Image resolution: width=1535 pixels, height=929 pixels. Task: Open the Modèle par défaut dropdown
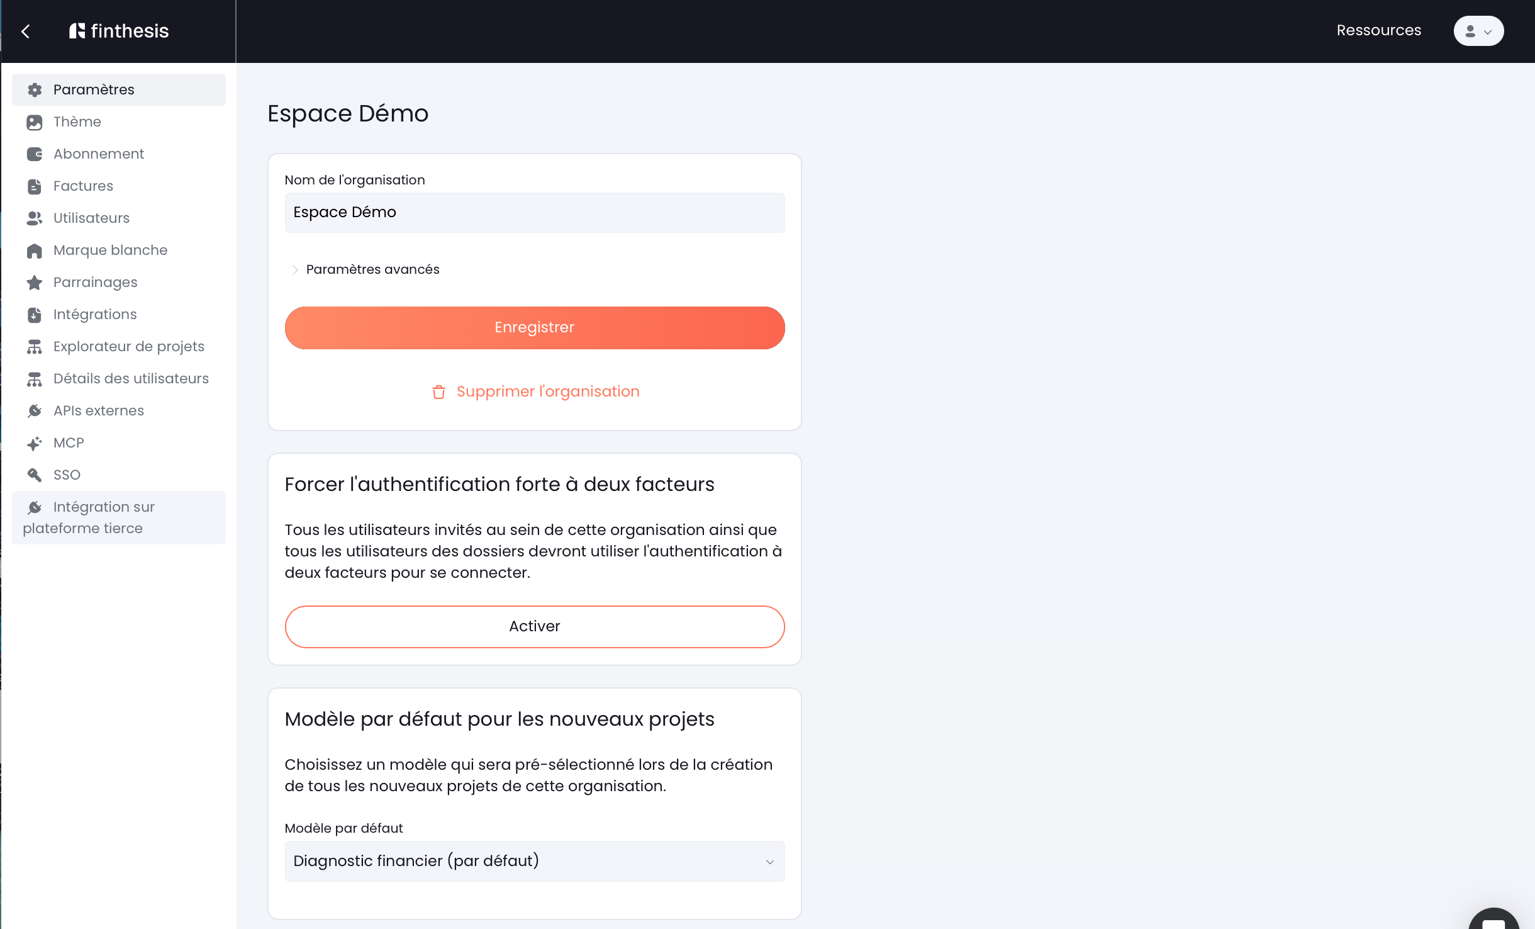click(535, 861)
